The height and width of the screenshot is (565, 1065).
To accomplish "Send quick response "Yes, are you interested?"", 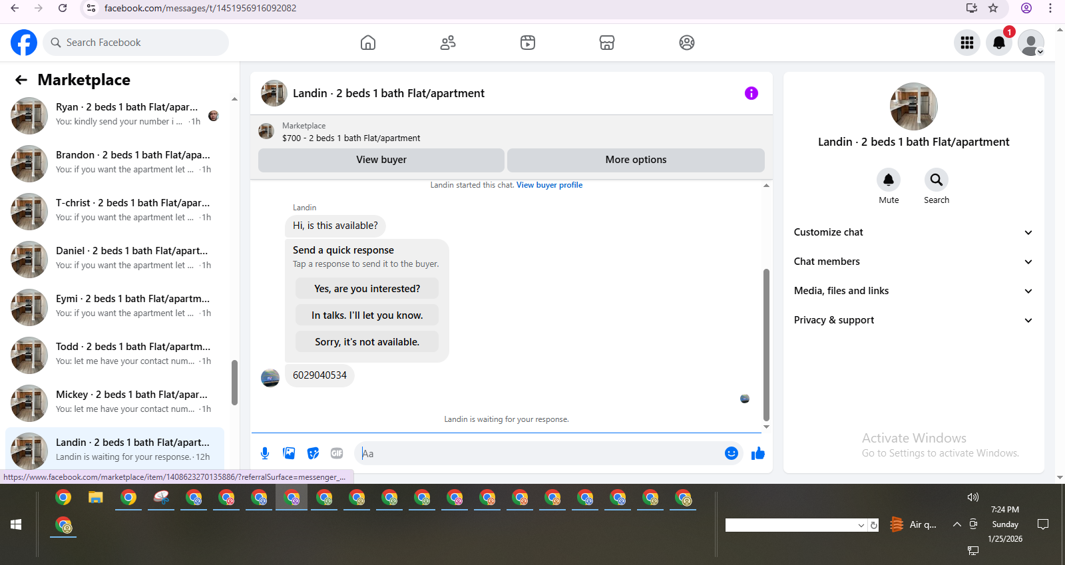I will [367, 289].
